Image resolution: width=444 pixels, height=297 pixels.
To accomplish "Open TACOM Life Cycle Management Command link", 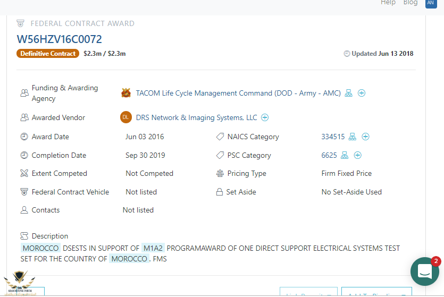I will point(238,93).
